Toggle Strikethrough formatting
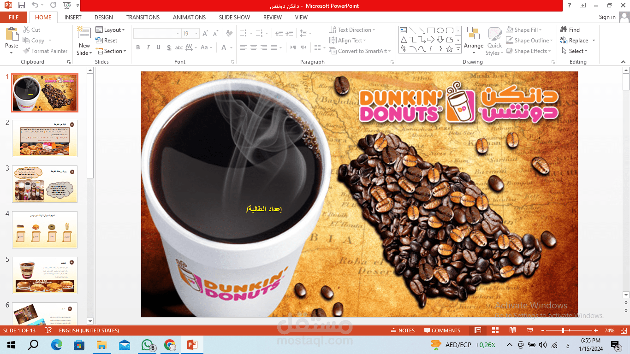The height and width of the screenshot is (354, 630). tap(179, 47)
